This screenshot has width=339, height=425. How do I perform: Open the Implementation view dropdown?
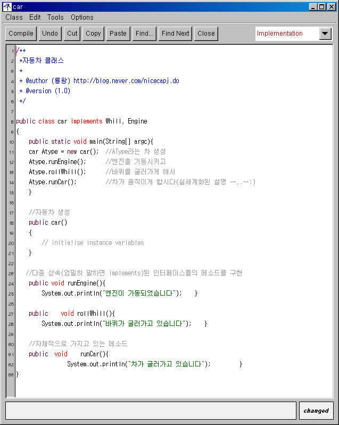click(294, 34)
